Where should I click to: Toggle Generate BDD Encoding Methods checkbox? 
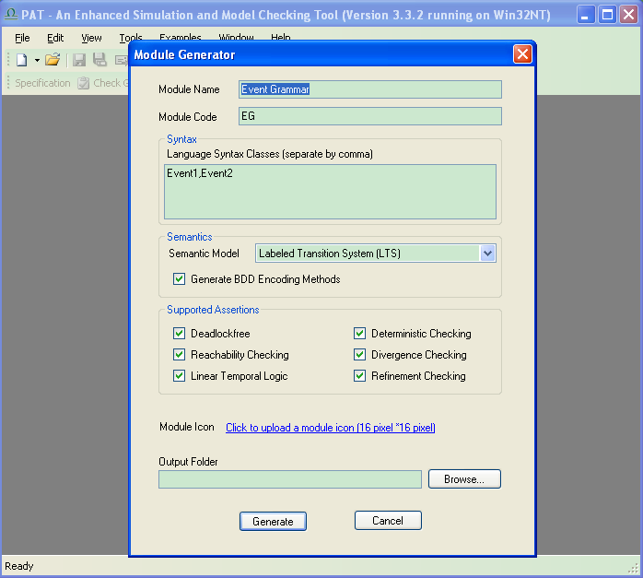(x=179, y=279)
